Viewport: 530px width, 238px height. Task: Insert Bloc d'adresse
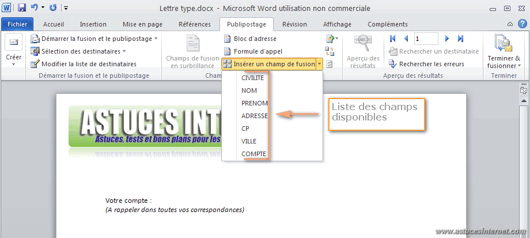point(251,39)
